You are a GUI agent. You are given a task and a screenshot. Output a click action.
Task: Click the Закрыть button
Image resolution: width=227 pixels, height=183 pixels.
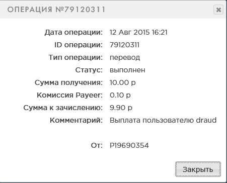click(x=198, y=169)
